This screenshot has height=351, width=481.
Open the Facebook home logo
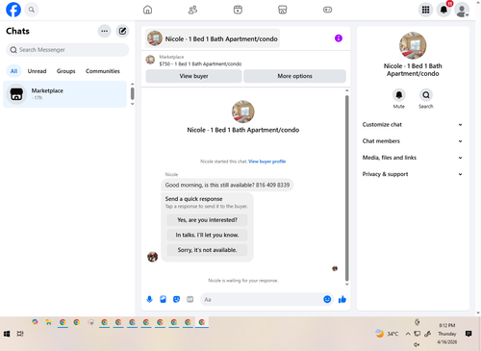pyautogui.click(x=13, y=10)
